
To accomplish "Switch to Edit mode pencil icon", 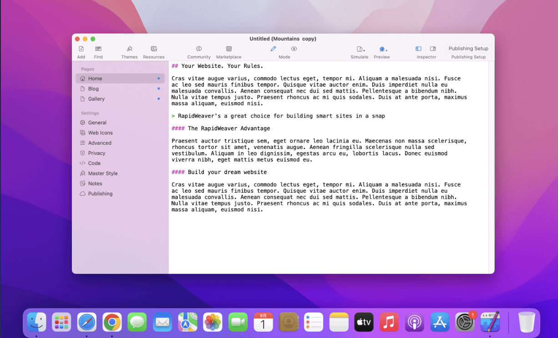I will point(273,49).
